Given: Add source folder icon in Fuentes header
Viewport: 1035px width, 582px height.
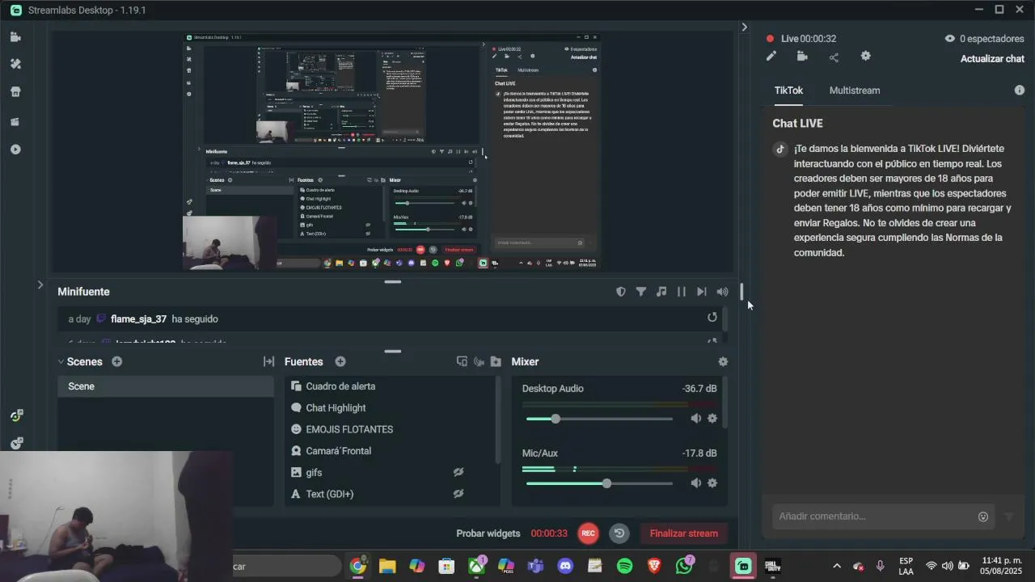Looking at the screenshot, I should (496, 361).
